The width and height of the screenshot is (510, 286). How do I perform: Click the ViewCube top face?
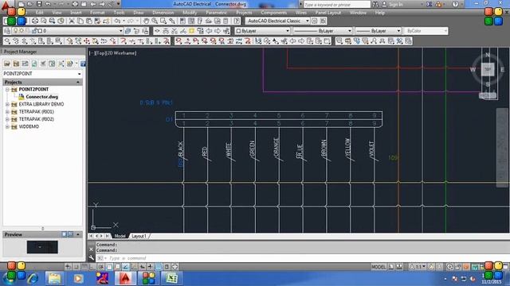[488, 69]
